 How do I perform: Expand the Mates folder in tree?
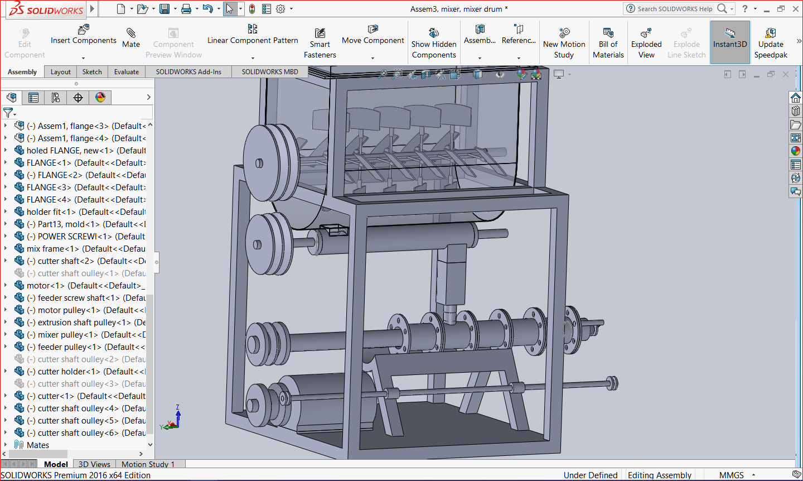tap(6, 445)
